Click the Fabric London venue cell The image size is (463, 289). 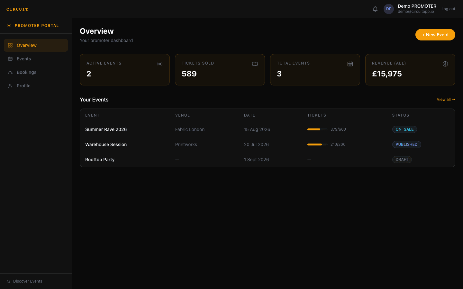190,129
